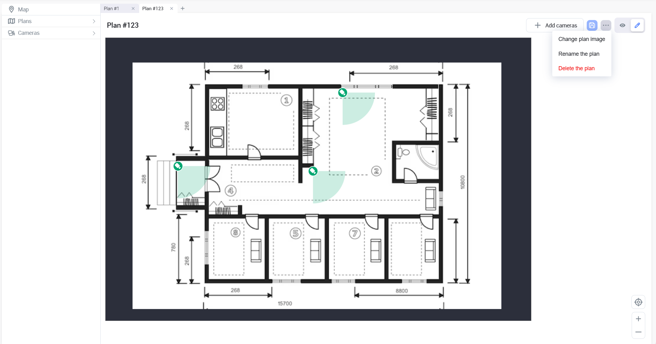656x344 pixels.
Task: Open a new plan with the plus icon
Action: pos(183,8)
